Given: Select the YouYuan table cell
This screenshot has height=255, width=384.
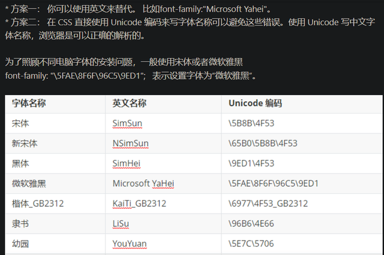Looking at the screenshot, I should [x=130, y=244].
